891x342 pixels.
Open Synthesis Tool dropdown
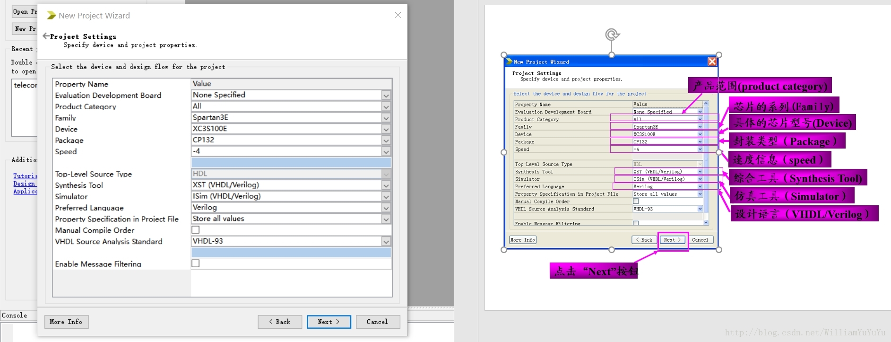[386, 185]
